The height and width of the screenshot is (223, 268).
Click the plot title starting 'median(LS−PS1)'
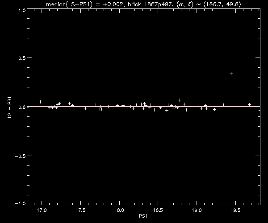(143, 4)
